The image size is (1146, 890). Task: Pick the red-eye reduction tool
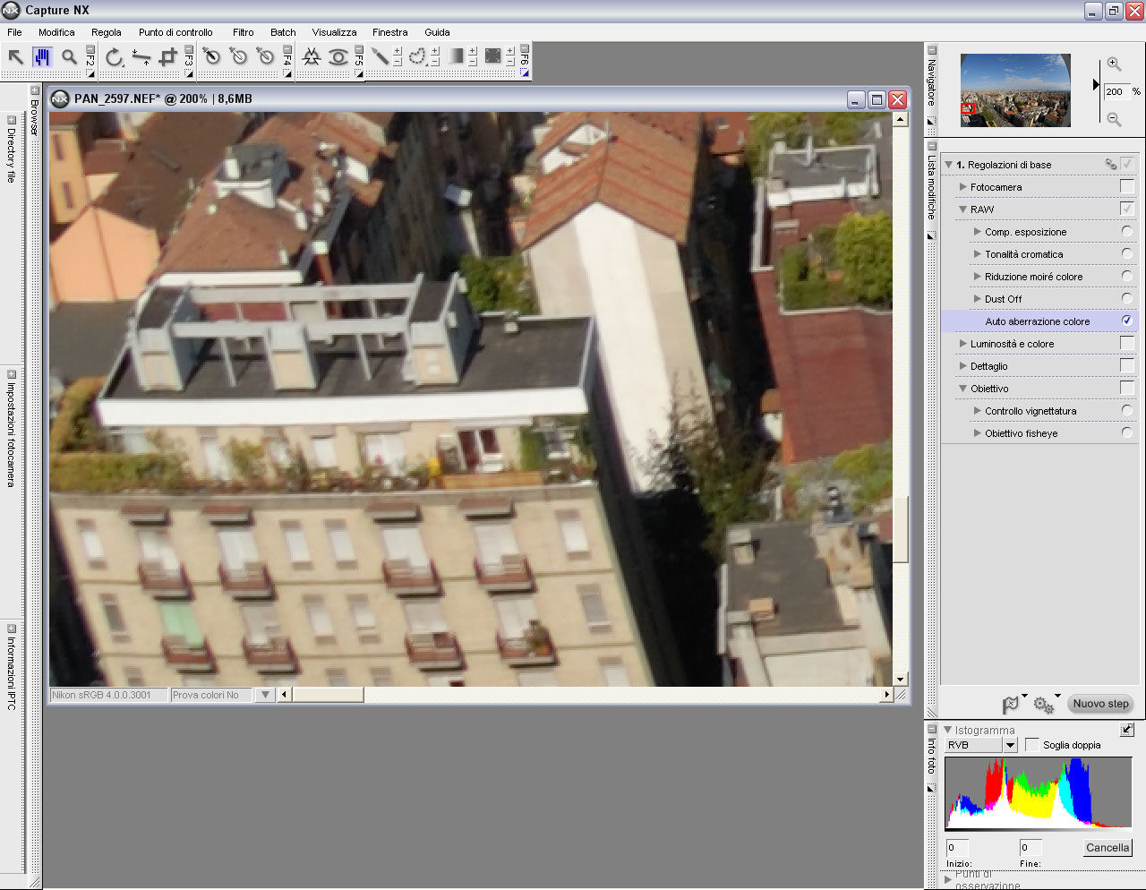coord(338,57)
